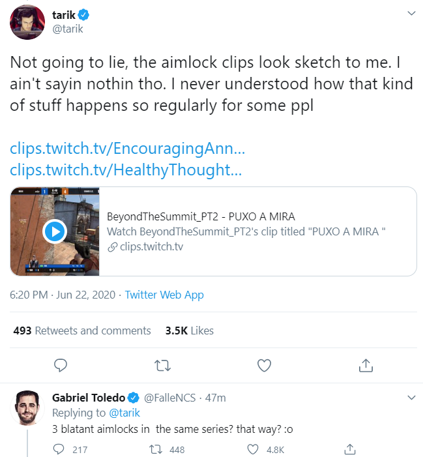Open the EncouragingAnn Twitch clip link

coord(128,148)
